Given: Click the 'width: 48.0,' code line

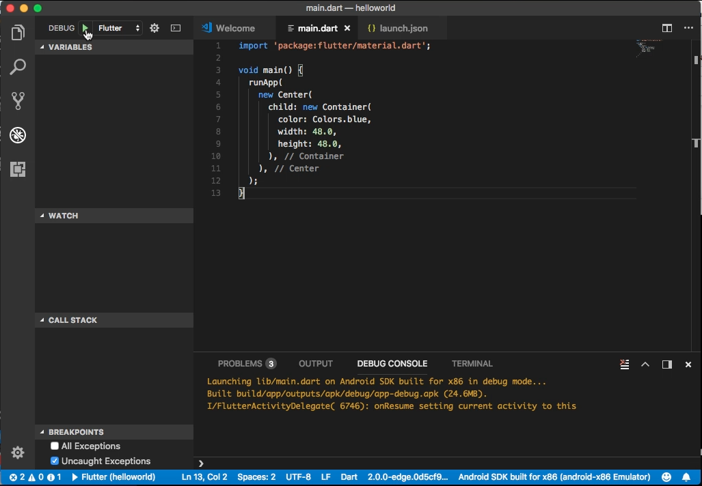Looking at the screenshot, I should [307, 132].
